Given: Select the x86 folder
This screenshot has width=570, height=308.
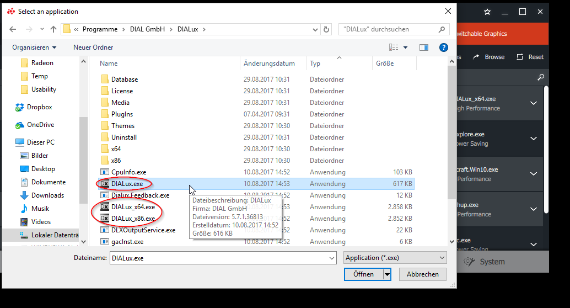Looking at the screenshot, I should point(110,161).
